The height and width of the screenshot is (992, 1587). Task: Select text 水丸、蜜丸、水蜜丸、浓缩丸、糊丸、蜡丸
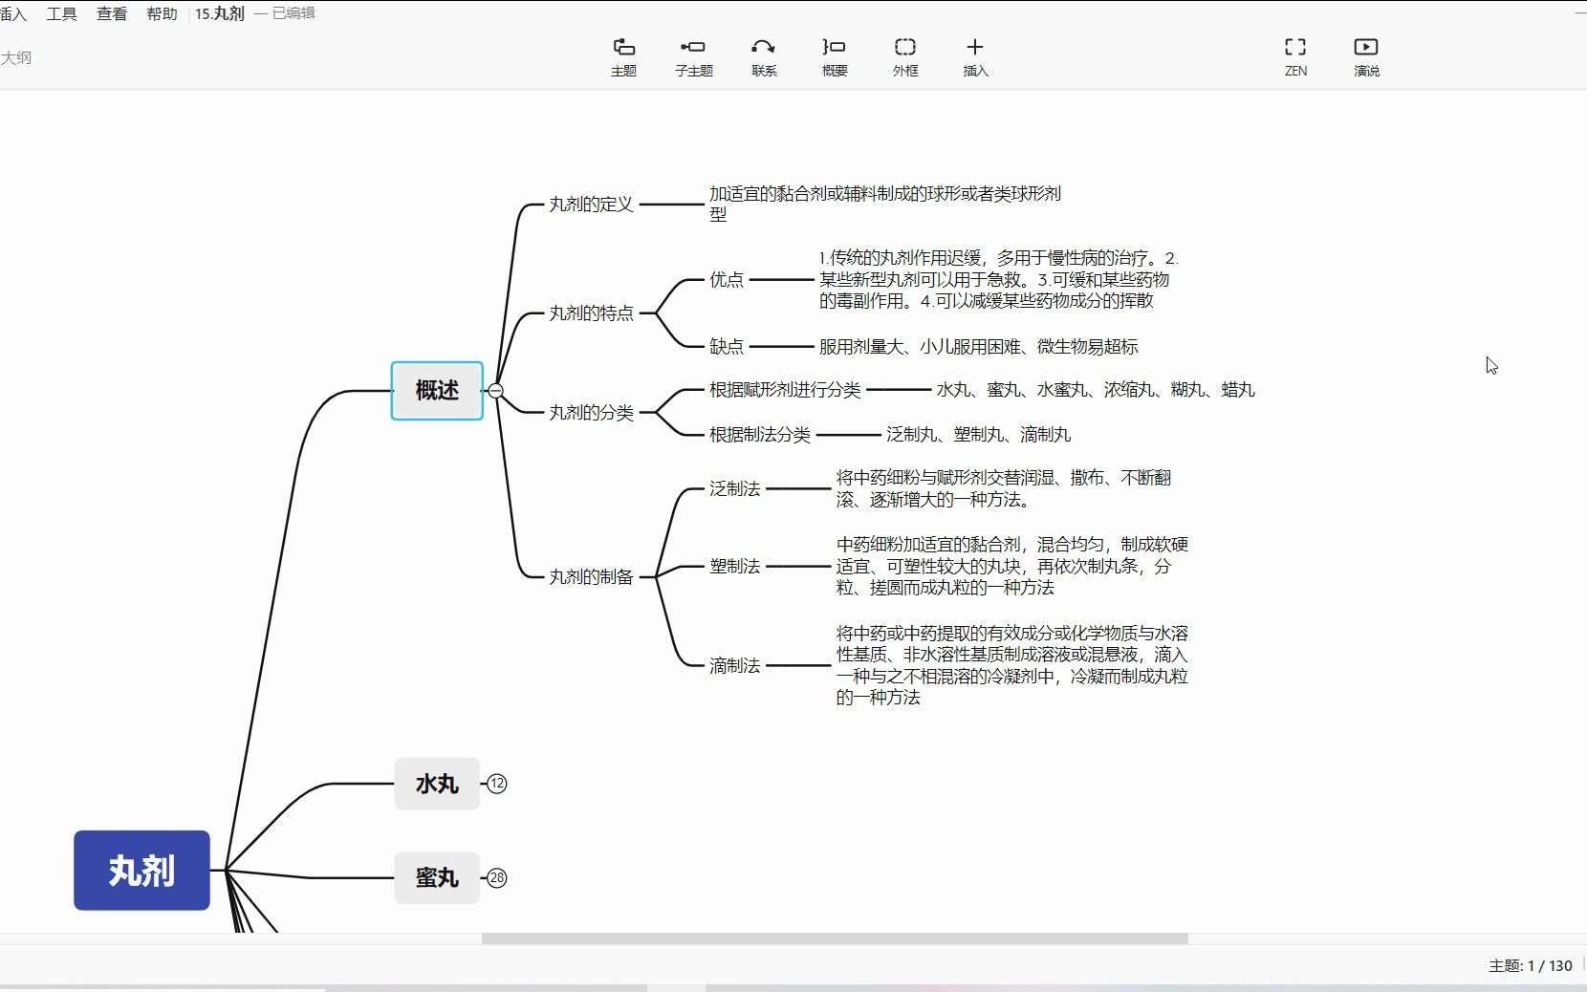pos(1096,390)
